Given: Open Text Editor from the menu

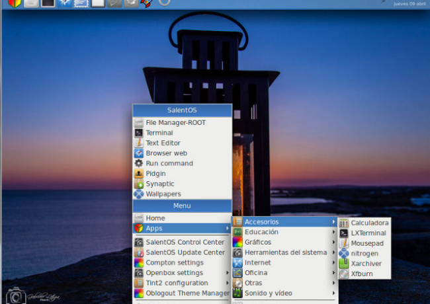Looking at the screenshot, I should [x=163, y=143].
